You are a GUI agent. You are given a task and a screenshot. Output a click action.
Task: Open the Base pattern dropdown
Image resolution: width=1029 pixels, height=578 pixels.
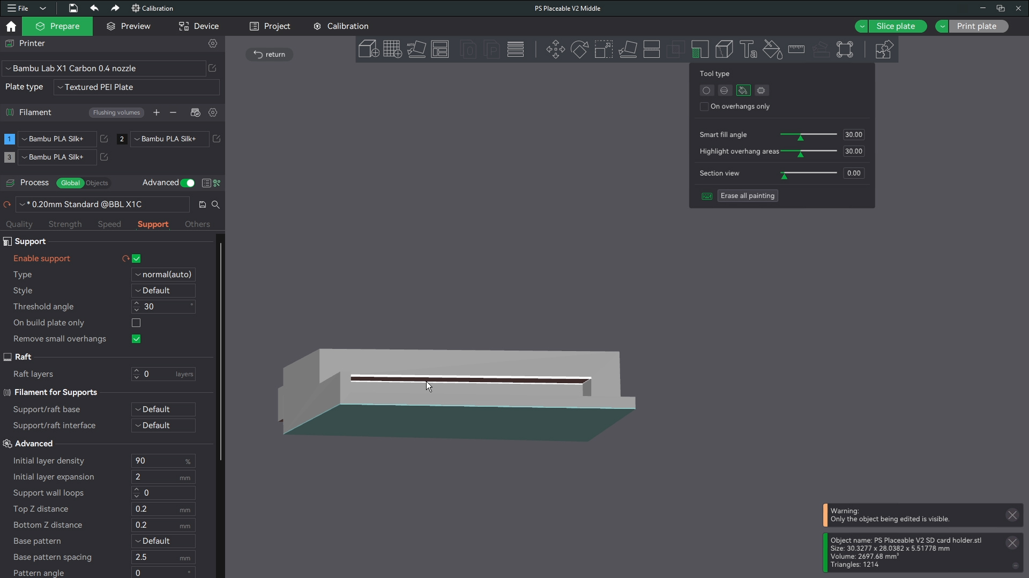tap(163, 541)
